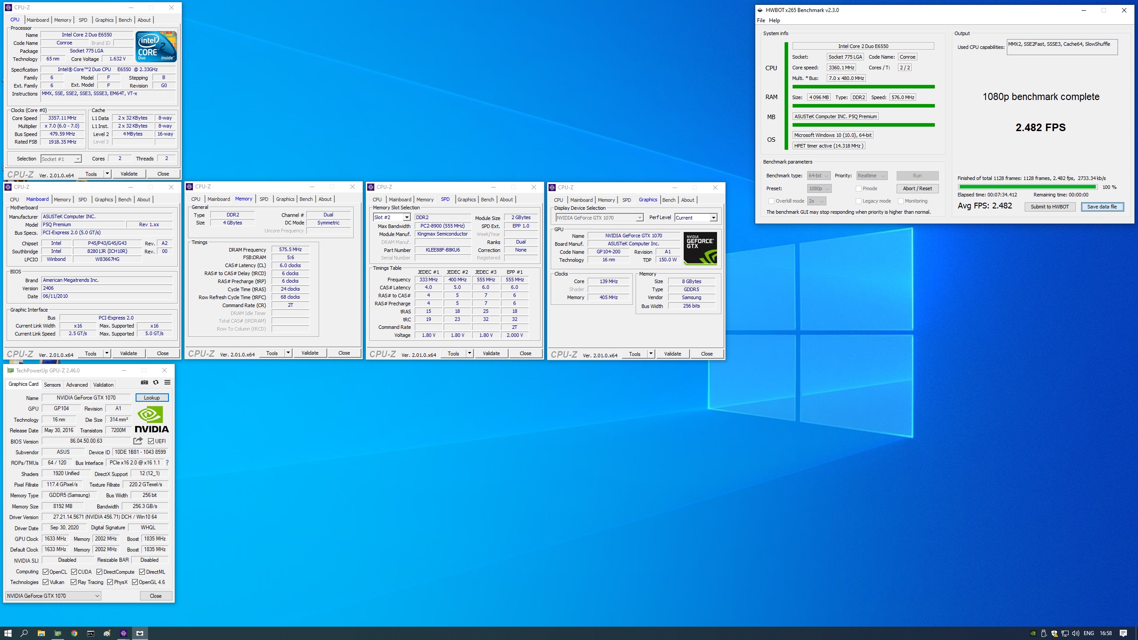Click Close button in GPU-Z
1138x640 pixels.
pyautogui.click(x=156, y=596)
